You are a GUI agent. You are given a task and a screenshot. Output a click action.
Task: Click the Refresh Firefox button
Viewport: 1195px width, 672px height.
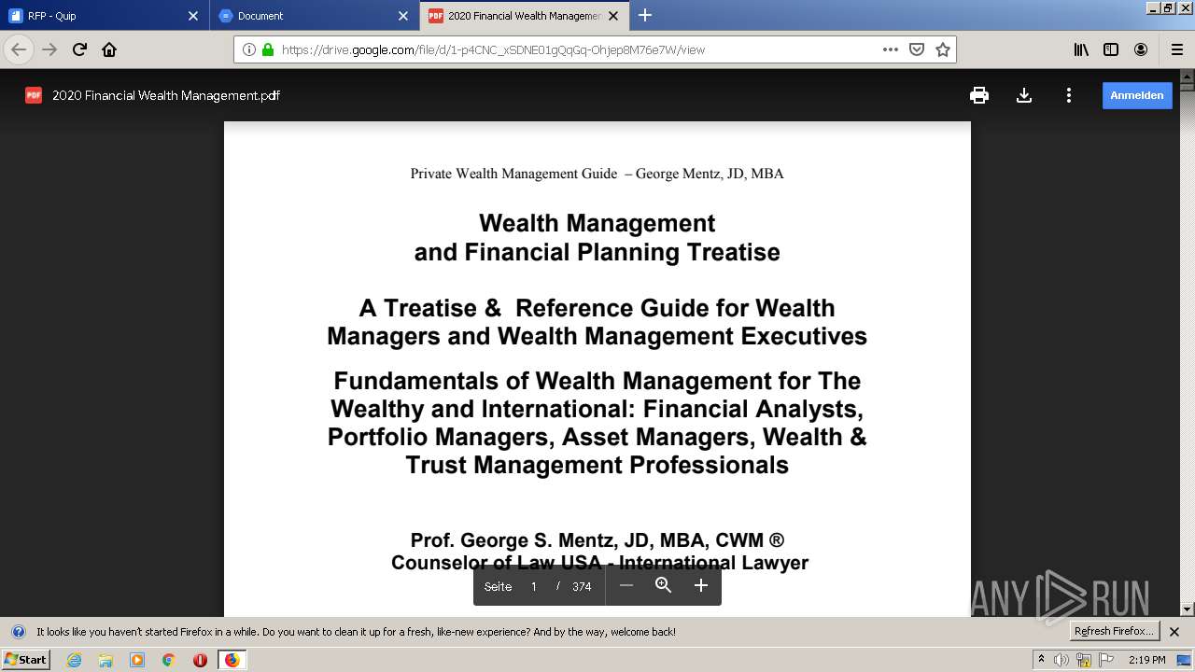tap(1114, 632)
